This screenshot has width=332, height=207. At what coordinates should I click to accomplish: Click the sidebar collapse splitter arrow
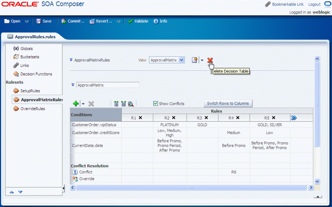64,188
